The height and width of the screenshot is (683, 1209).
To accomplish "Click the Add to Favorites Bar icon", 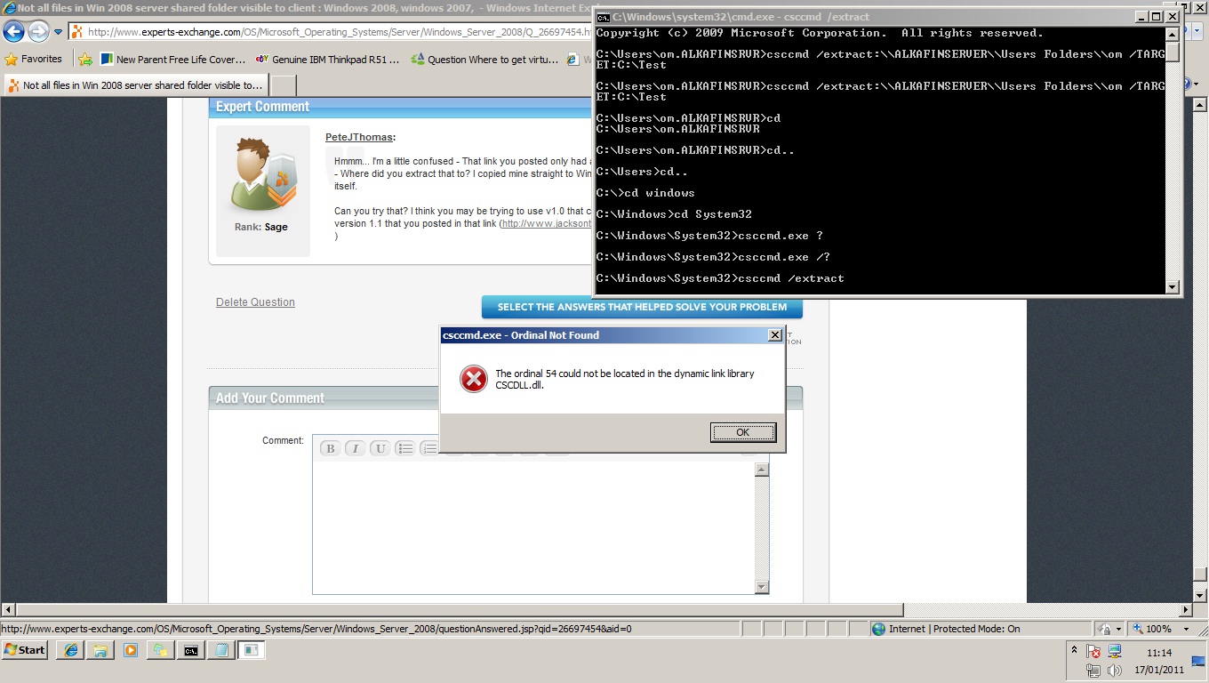I will point(85,60).
